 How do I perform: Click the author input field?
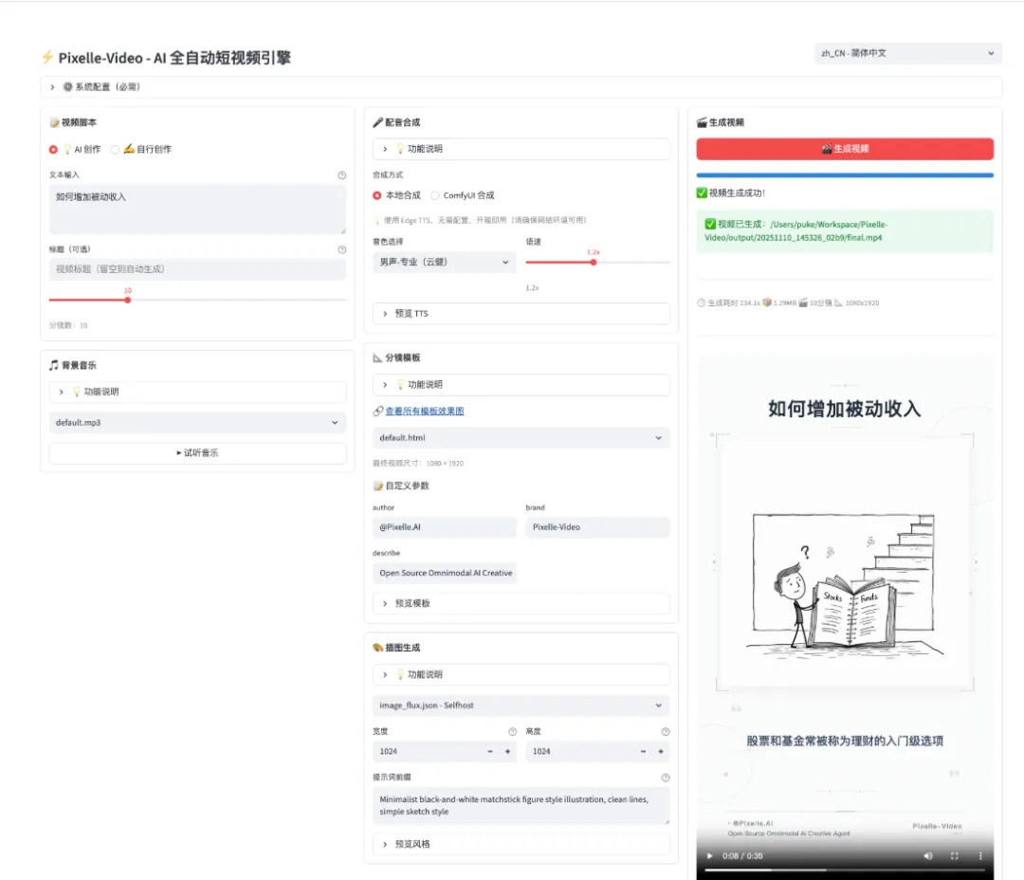click(444, 527)
